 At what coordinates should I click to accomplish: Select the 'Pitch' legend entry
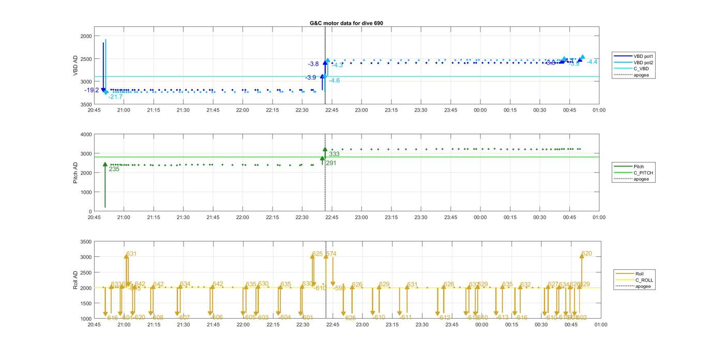click(x=629, y=166)
